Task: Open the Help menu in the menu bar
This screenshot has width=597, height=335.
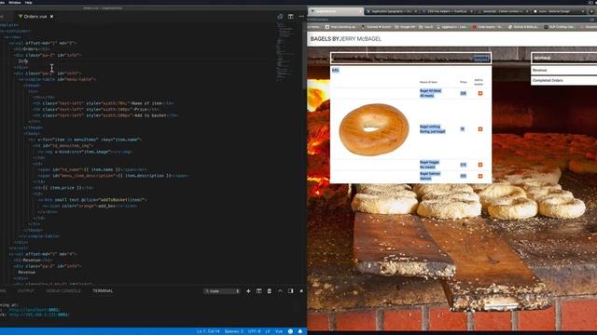Action: 29,2
